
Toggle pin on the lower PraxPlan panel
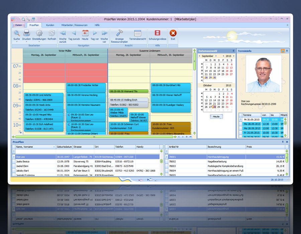click(283, 142)
